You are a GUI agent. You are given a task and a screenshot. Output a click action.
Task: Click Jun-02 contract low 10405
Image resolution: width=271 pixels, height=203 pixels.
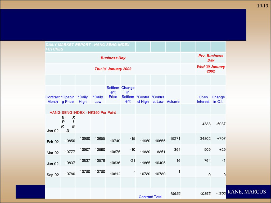[x=160, y=163]
